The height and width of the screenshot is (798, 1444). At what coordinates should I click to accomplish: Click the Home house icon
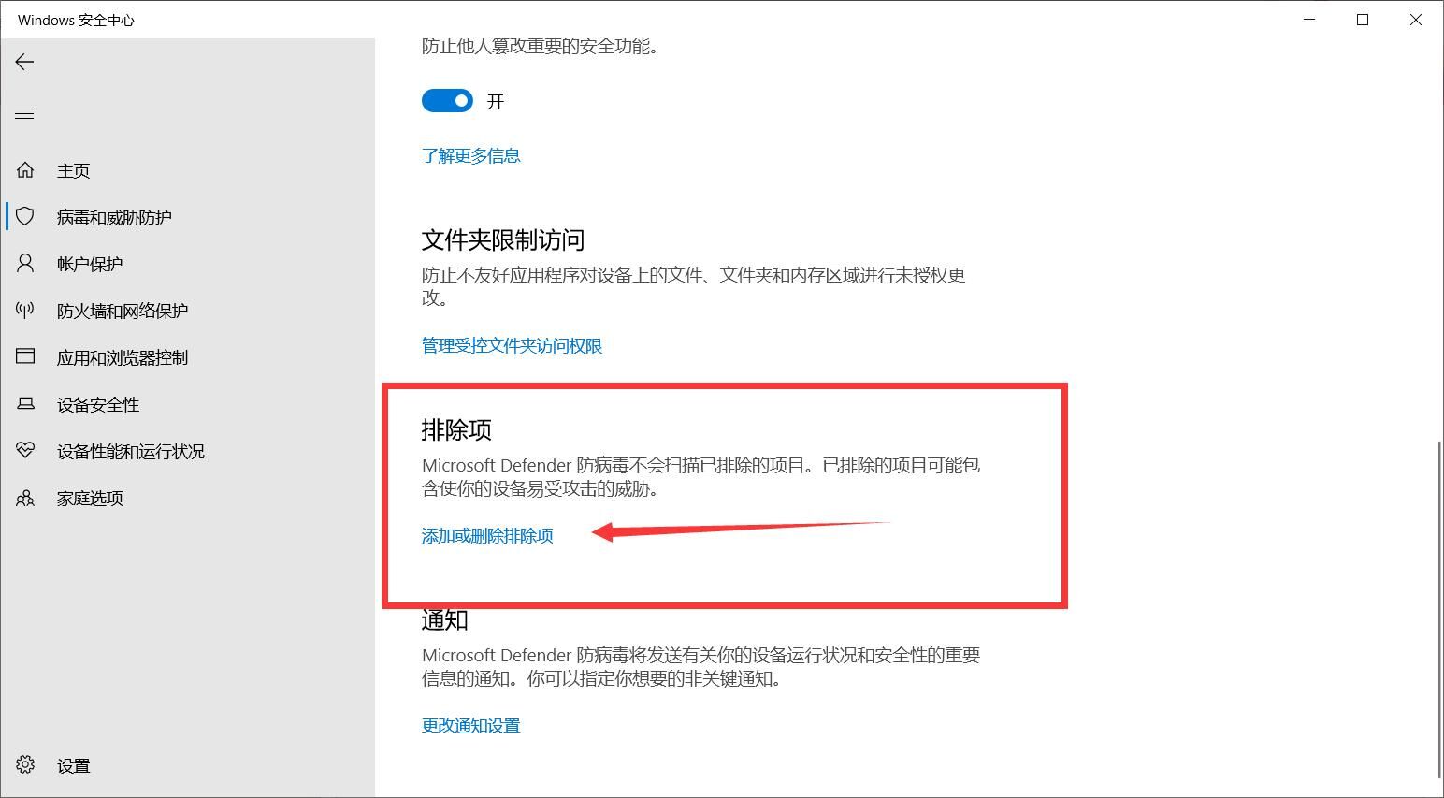(25, 170)
